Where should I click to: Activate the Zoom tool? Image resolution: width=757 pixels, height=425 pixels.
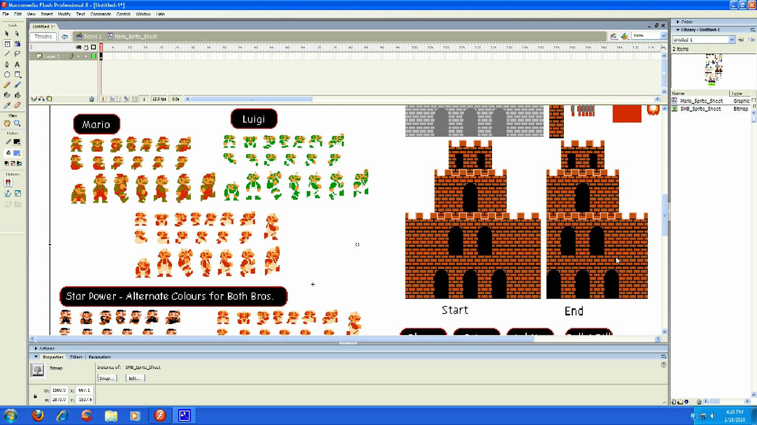(x=17, y=123)
